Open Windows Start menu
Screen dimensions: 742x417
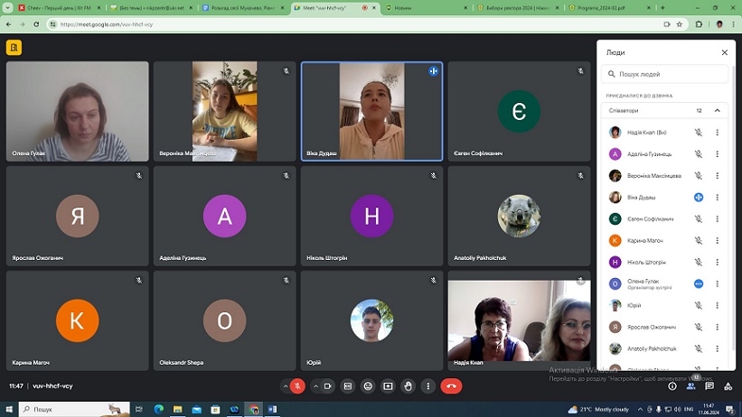point(9,410)
